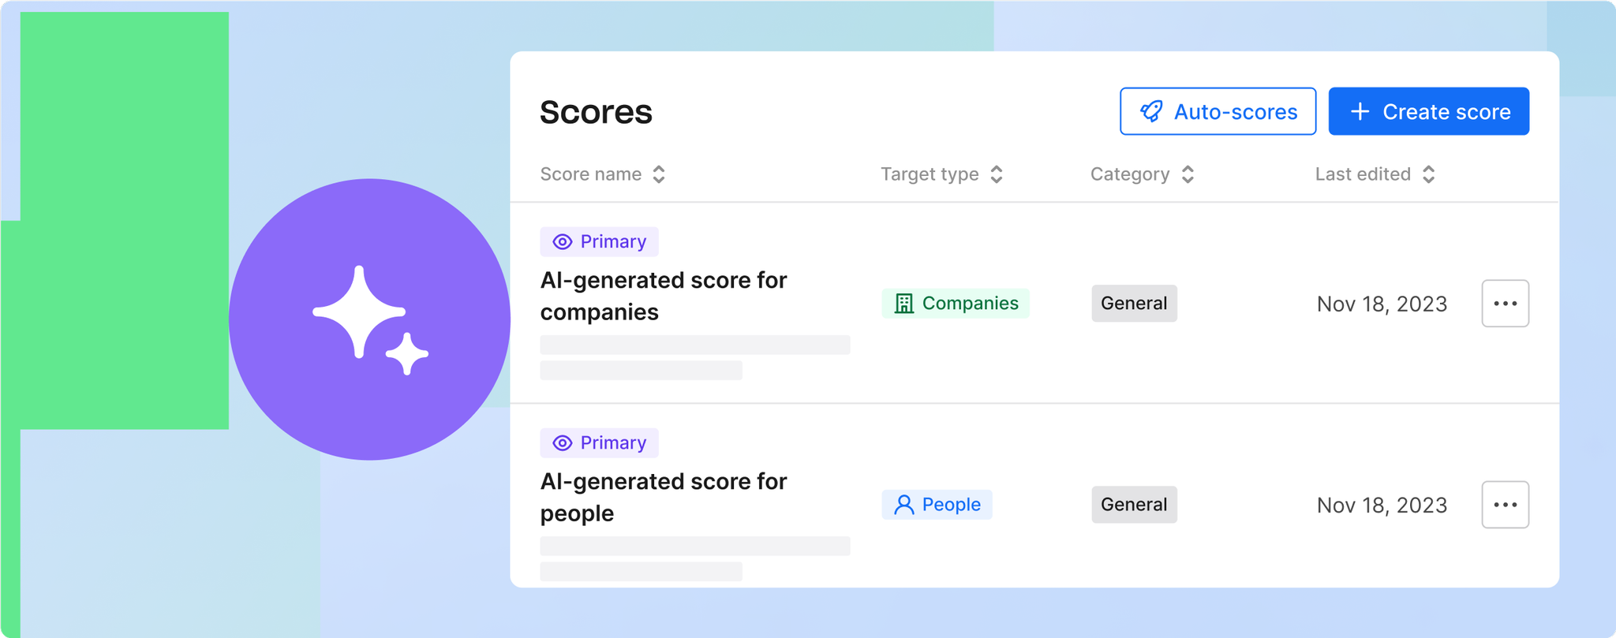1616x638 pixels.
Task: Expand the Category sort chevron
Action: tap(1188, 173)
